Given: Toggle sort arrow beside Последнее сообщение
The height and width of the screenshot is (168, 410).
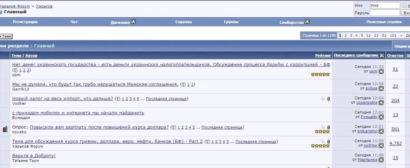Looking at the screenshot, I should pos(381,55).
